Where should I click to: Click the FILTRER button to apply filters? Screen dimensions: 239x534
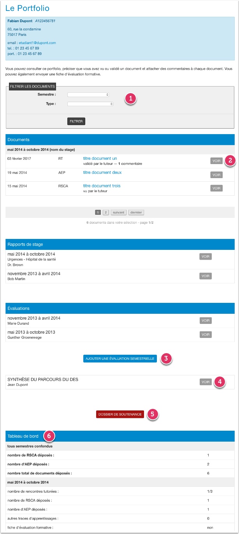[77, 121]
